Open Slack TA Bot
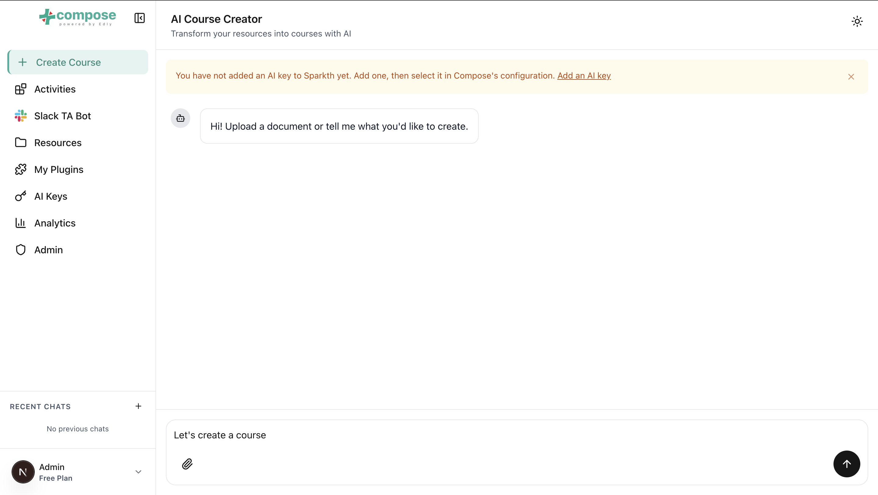 click(x=78, y=116)
